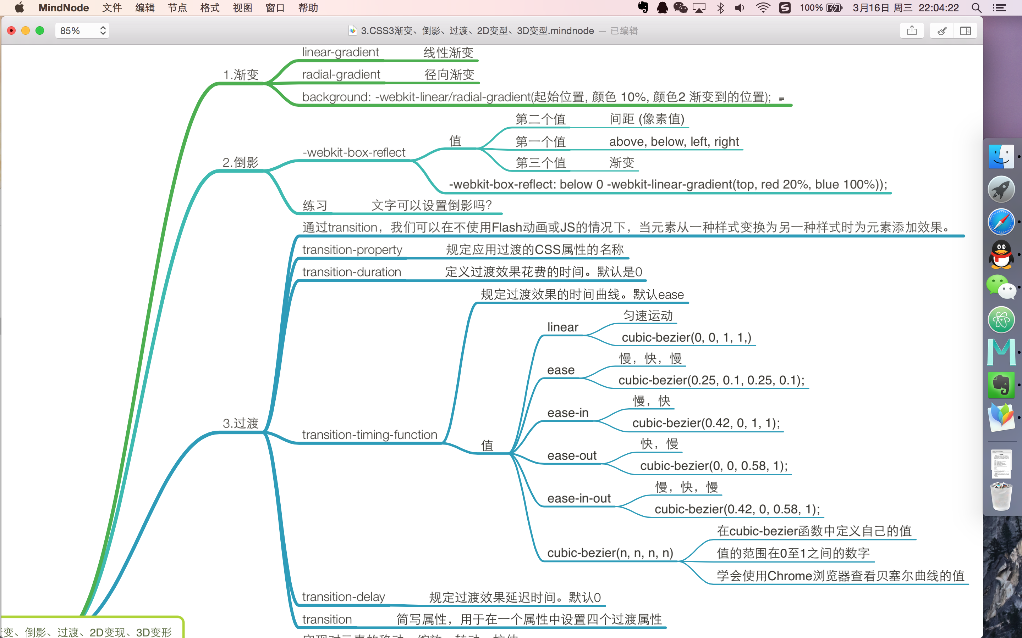Select the transition-delay node
1022x638 pixels.
coord(344,597)
